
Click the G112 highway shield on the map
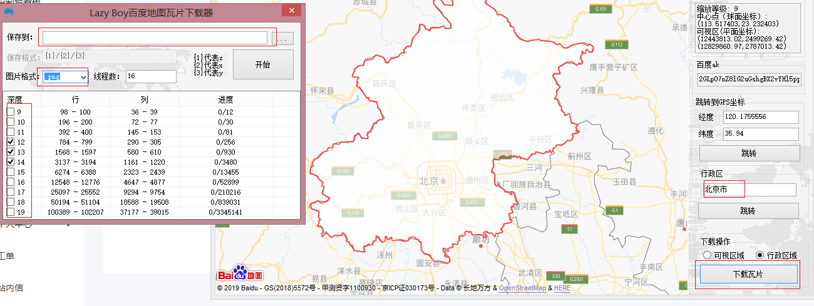pos(616,44)
